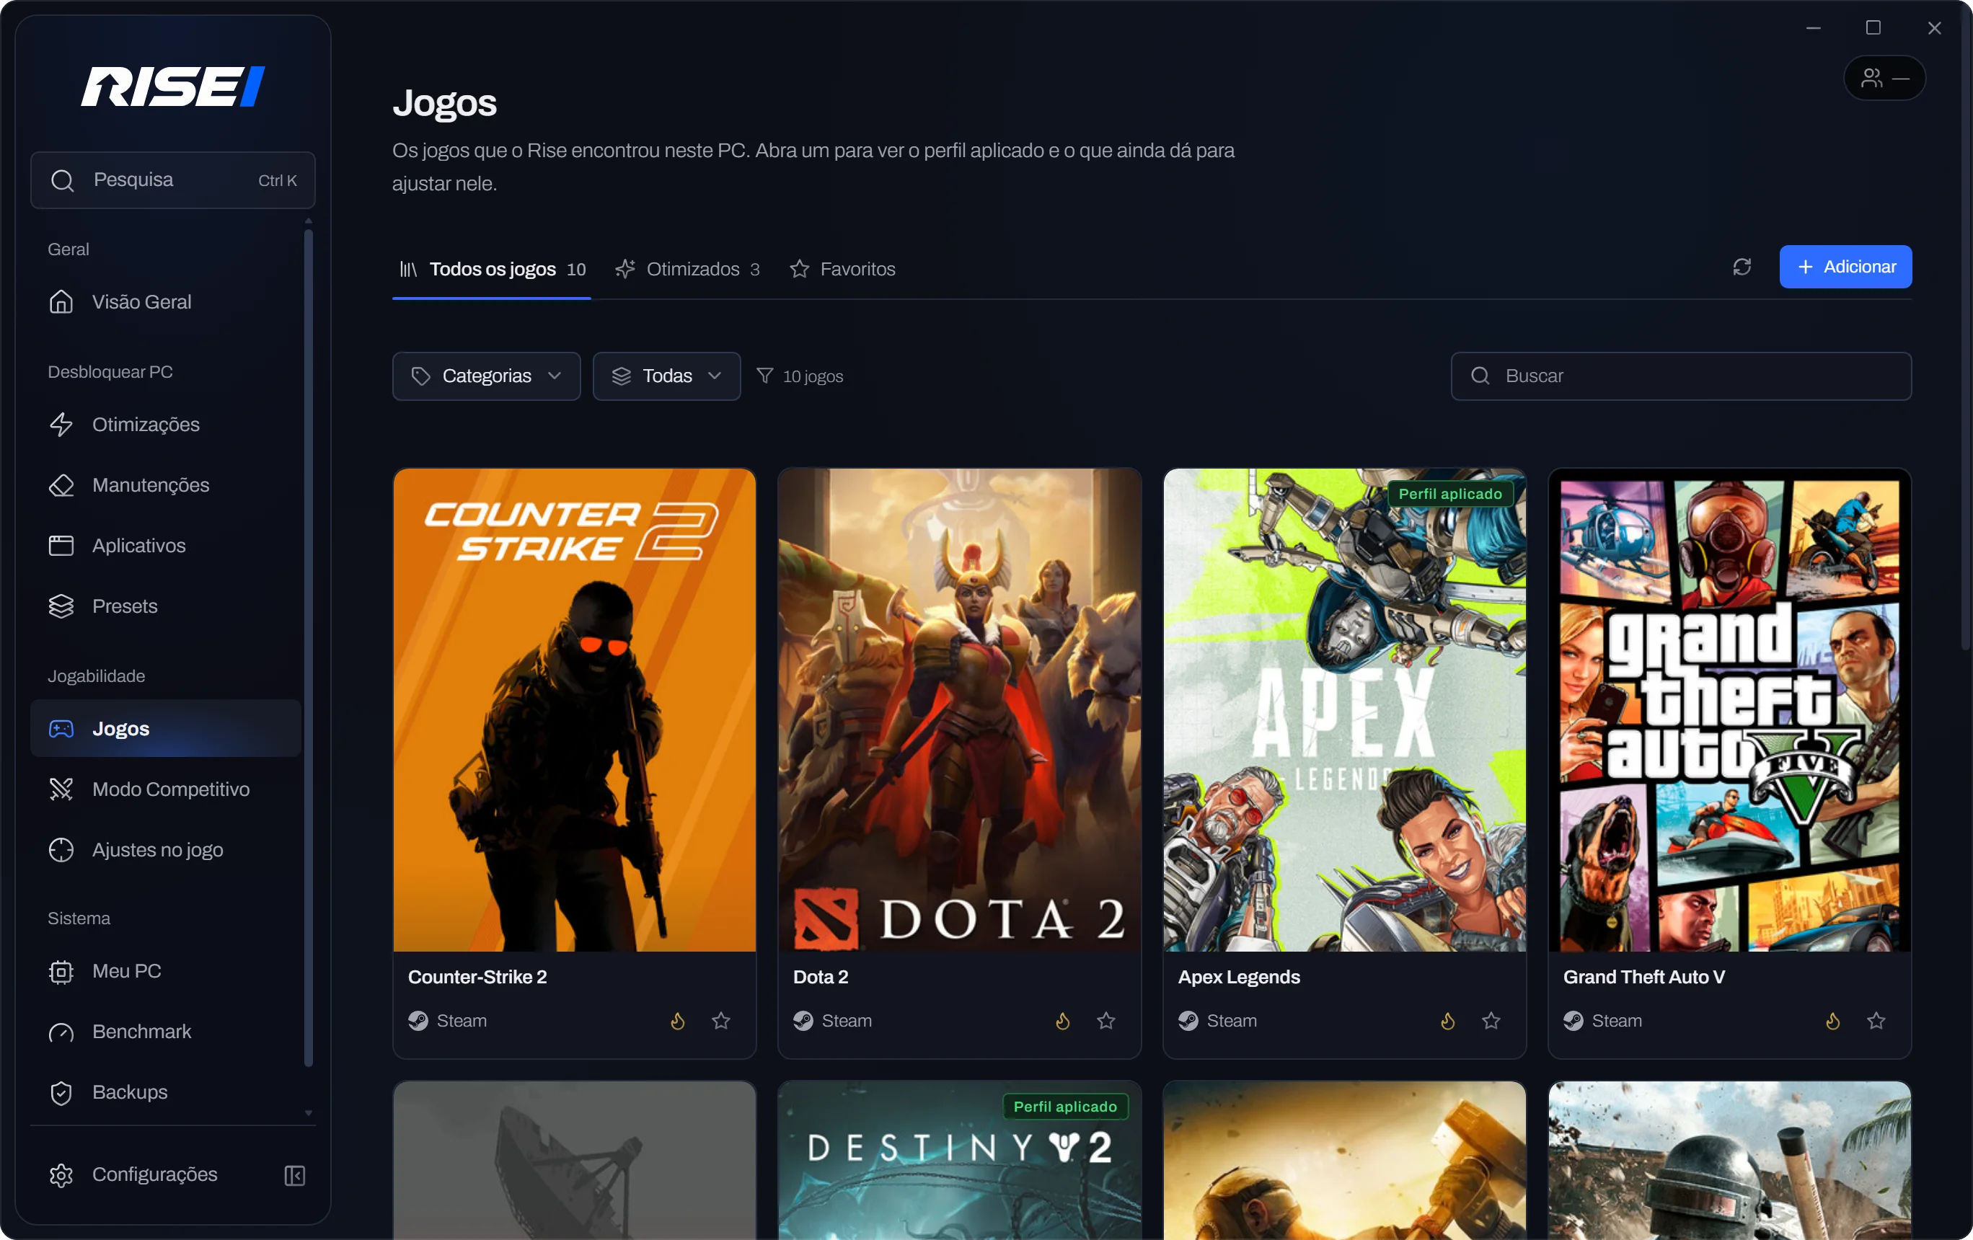
Task: Minimize the Rise window
Action: pos(1813,28)
